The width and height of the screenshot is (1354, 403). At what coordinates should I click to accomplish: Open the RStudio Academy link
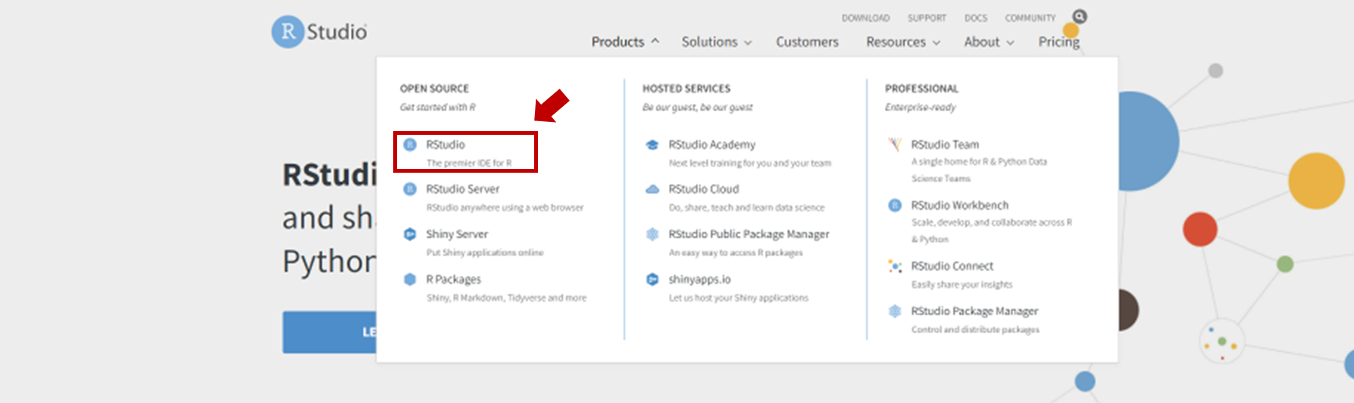pyautogui.click(x=711, y=145)
